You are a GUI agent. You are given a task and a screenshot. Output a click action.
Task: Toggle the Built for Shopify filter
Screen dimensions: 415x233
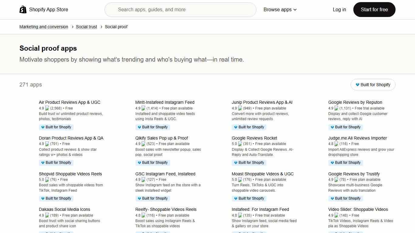(x=373, y=85)
